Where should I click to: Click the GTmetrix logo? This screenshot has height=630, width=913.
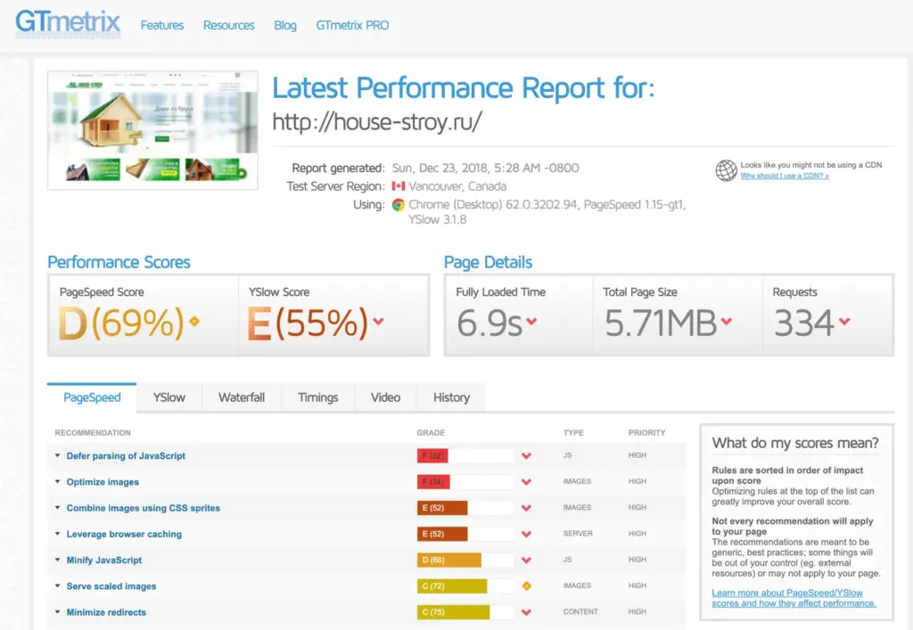68,24
